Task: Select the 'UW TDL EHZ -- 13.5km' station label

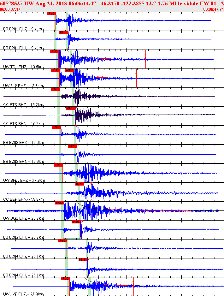Action: click(23, 67)
